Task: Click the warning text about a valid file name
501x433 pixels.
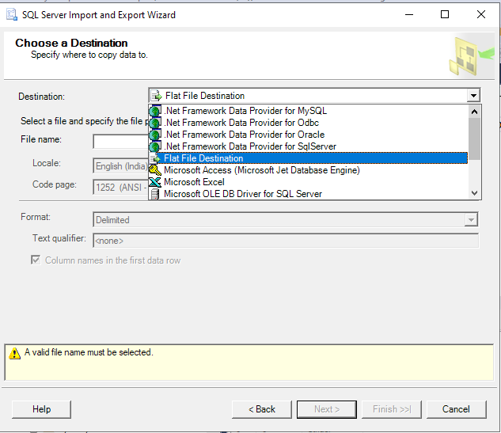Action: 89,352
